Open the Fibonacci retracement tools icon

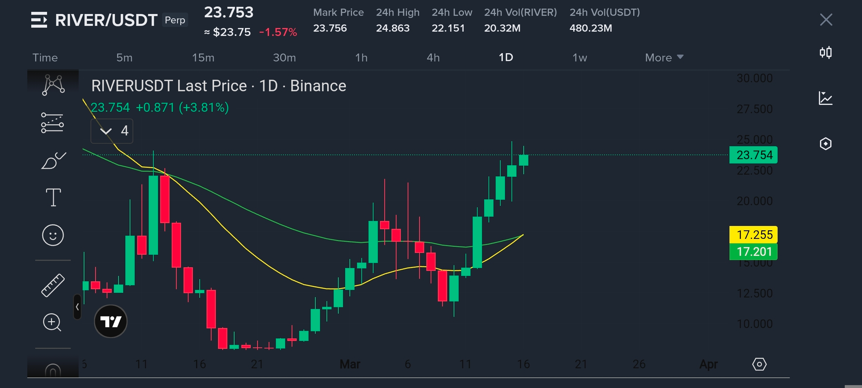52,123
